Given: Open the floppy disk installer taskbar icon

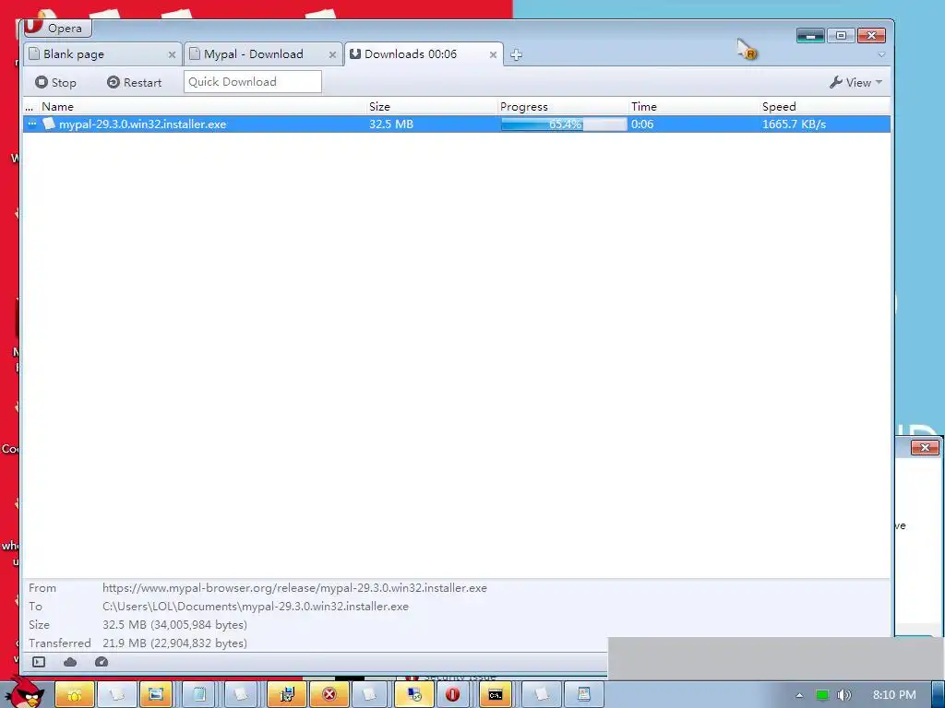Looking at the screenshot, I should coord(288,694).
